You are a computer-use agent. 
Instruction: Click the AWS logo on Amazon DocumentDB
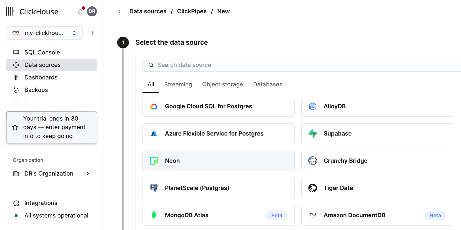point(313,215)
